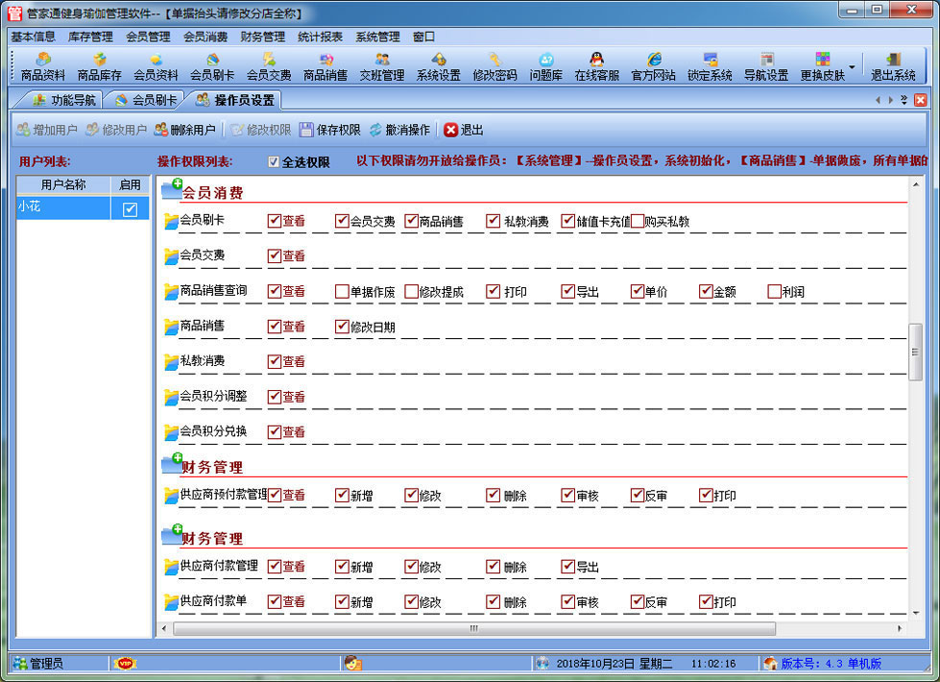Disable the 启用 checkbox for user 小花
Screen dimensions: 940x682
(x=130, y=208)
